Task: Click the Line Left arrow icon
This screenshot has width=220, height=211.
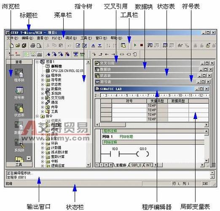Action: (107, 54)
